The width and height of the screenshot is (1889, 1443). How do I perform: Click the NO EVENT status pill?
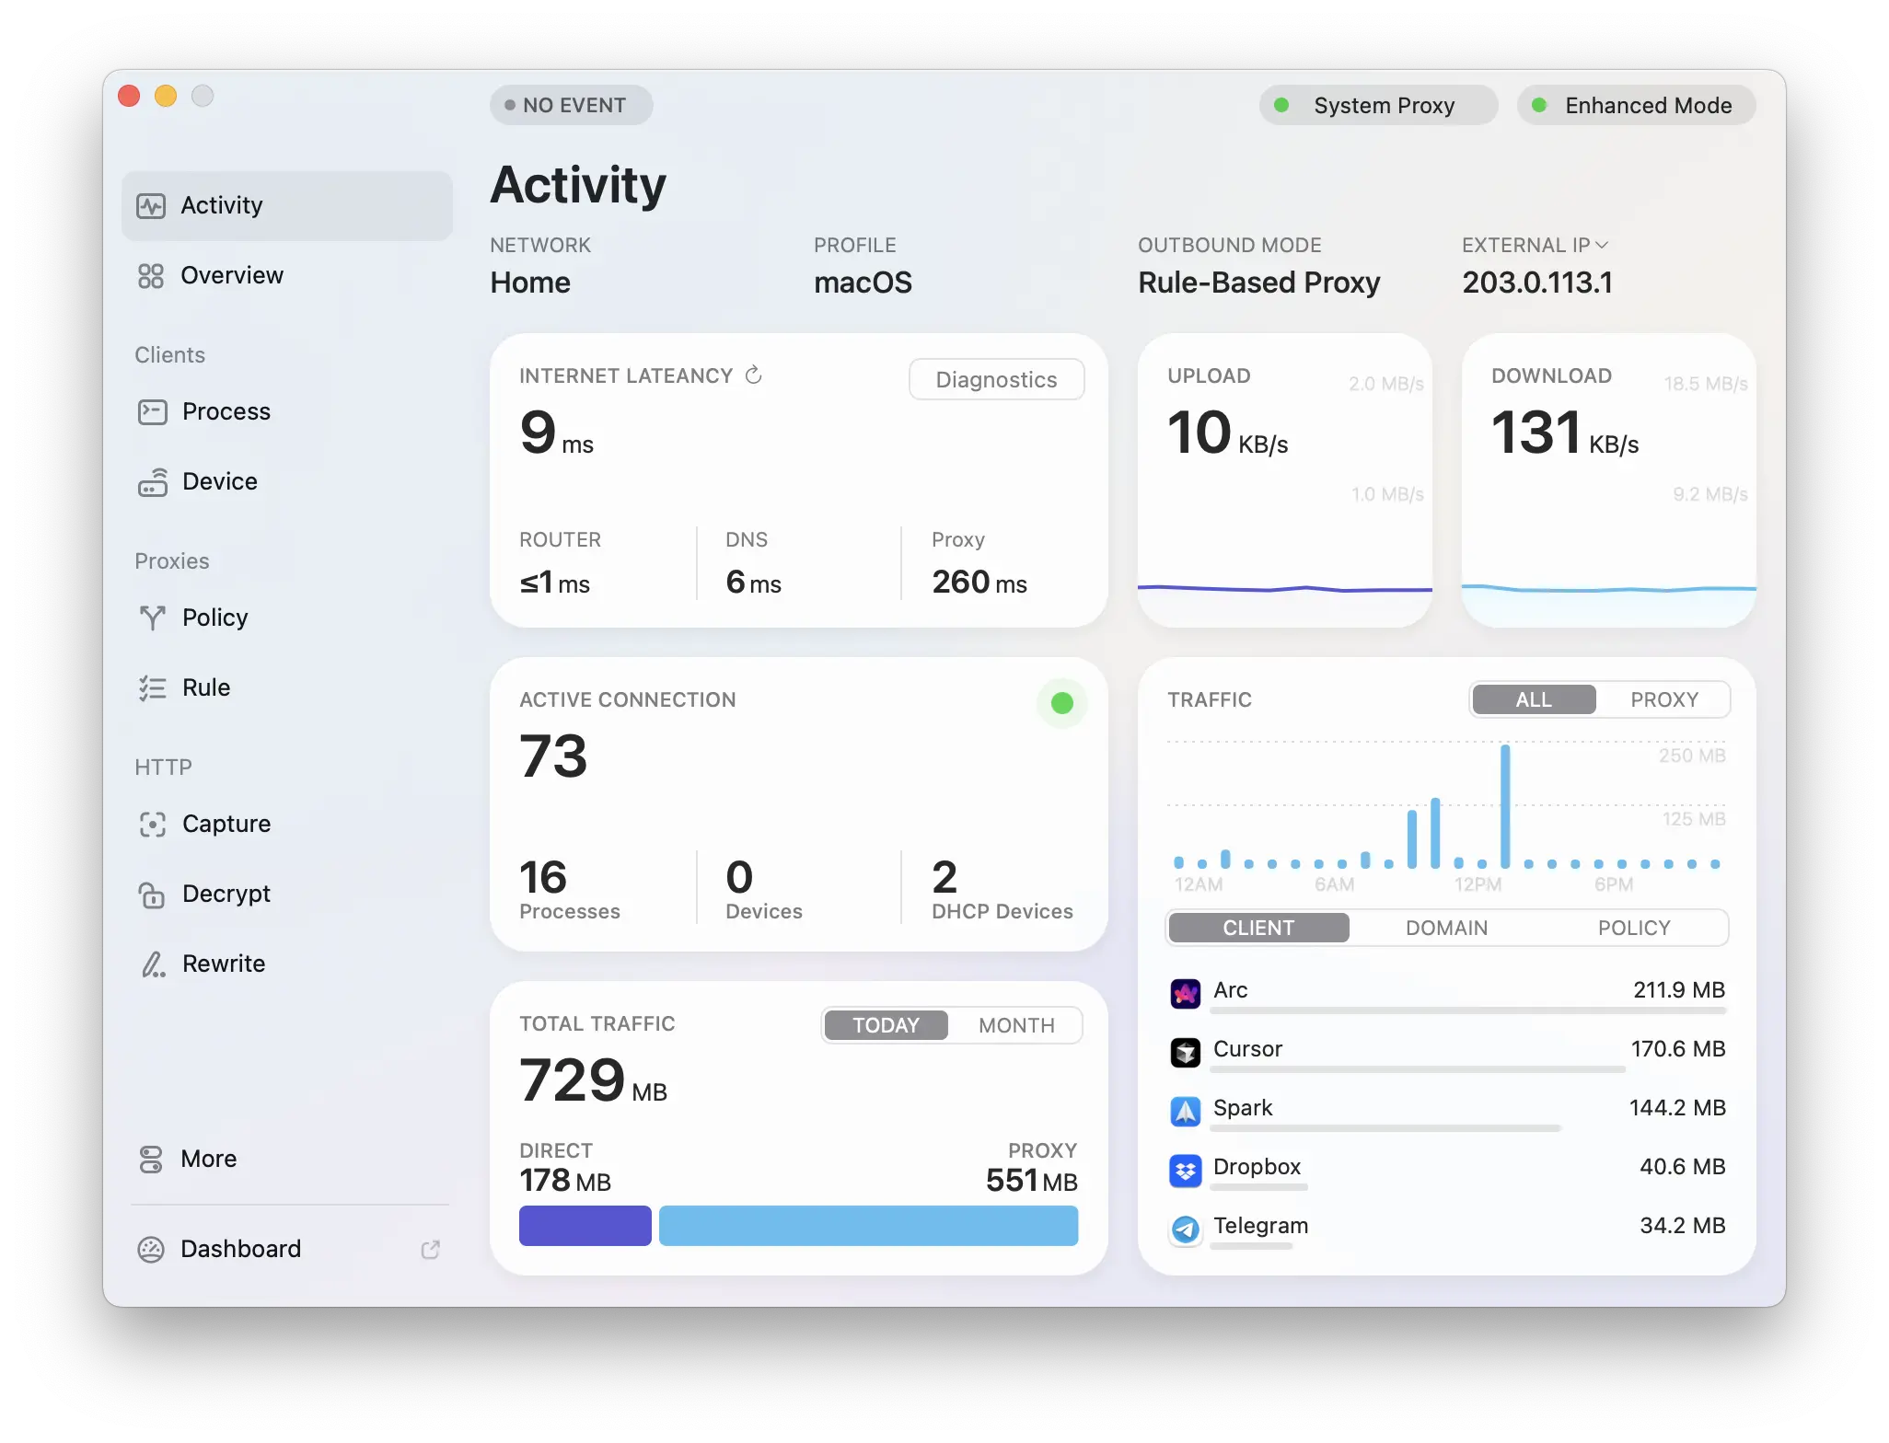[571, 105]
